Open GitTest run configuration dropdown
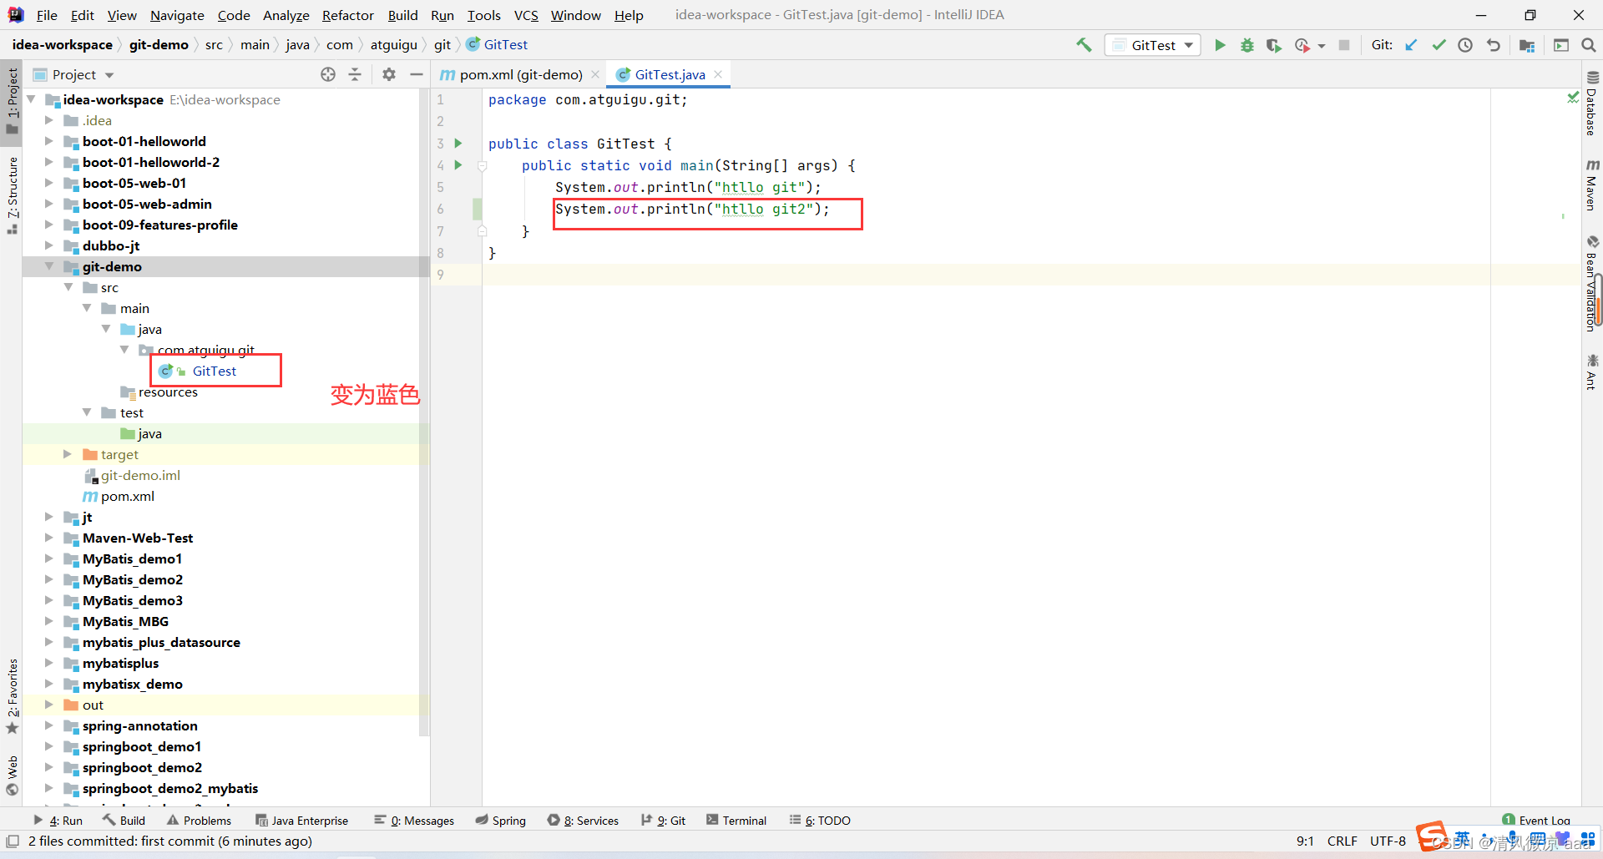 [1153, 45]
